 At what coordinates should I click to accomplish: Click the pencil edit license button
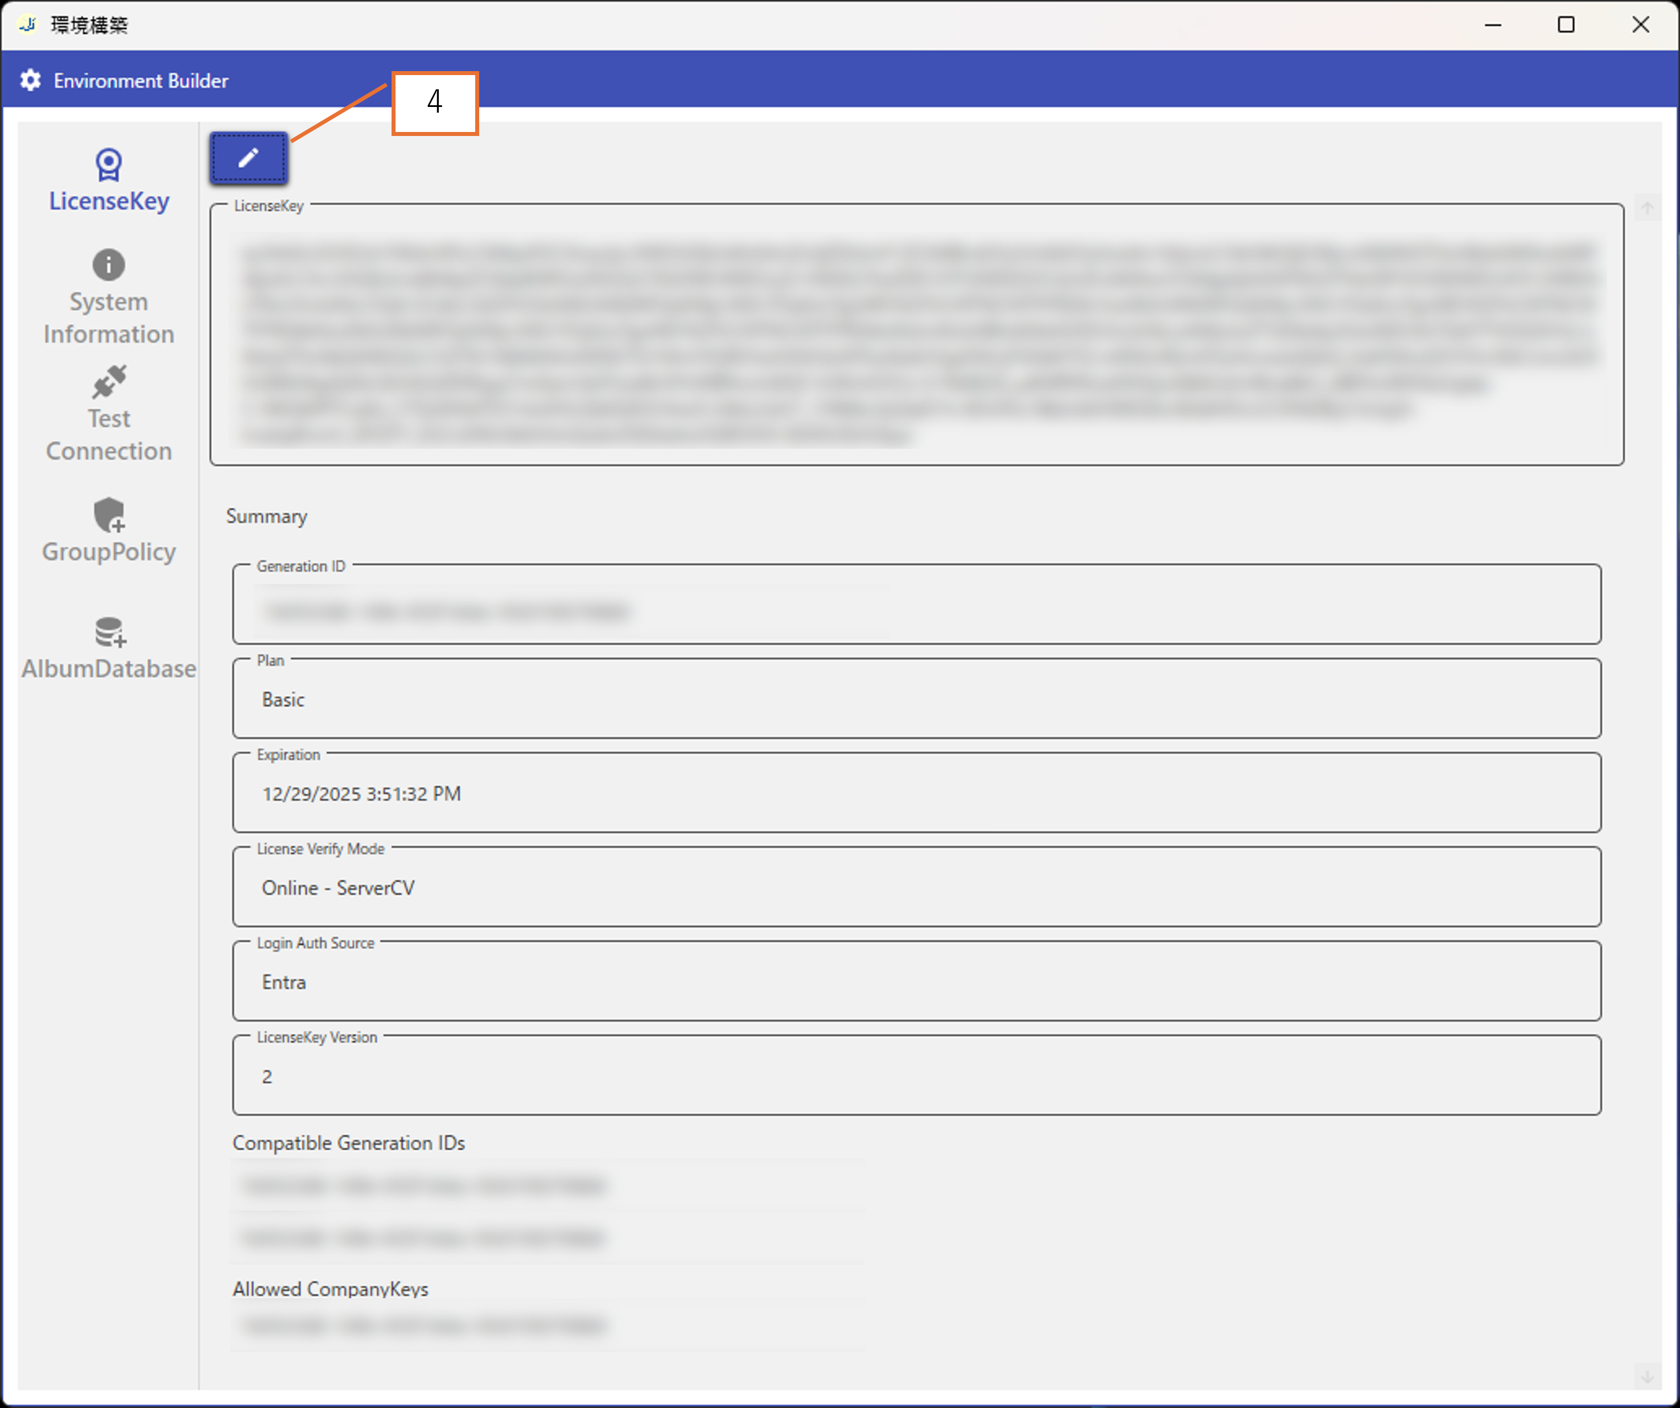[248, 158]
